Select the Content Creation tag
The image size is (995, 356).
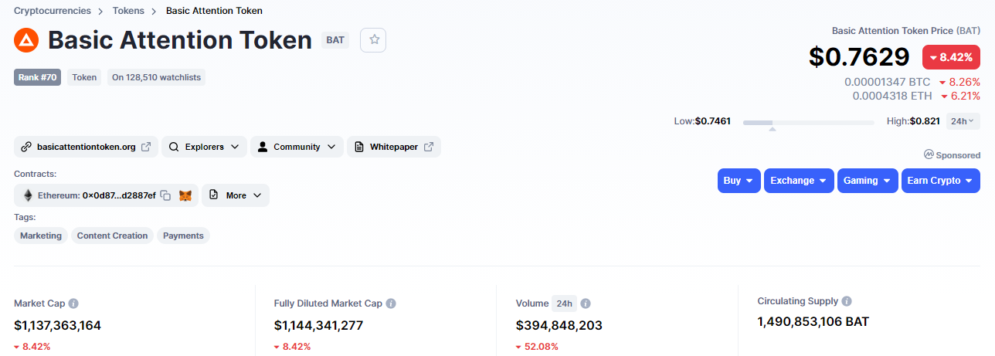pyautogui.click(x=113, y=236)
